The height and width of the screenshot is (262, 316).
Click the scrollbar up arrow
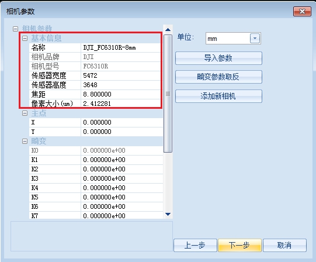[168, 30]
